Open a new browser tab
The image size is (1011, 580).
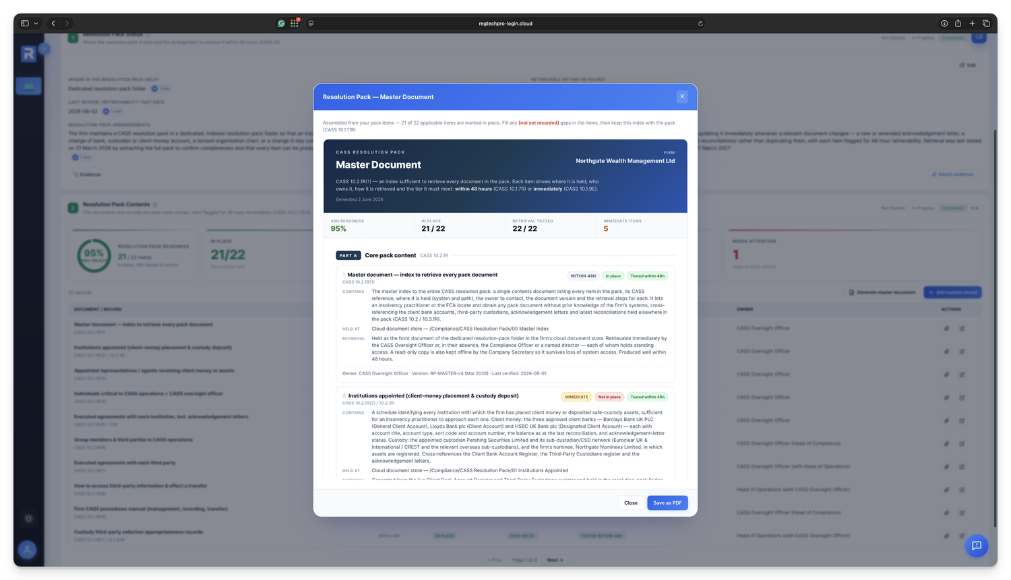click(x=972, y=23)
